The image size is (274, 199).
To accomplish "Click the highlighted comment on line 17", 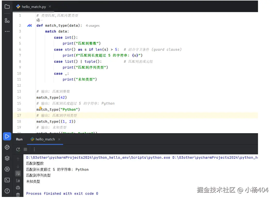I will tap(57, 115).
